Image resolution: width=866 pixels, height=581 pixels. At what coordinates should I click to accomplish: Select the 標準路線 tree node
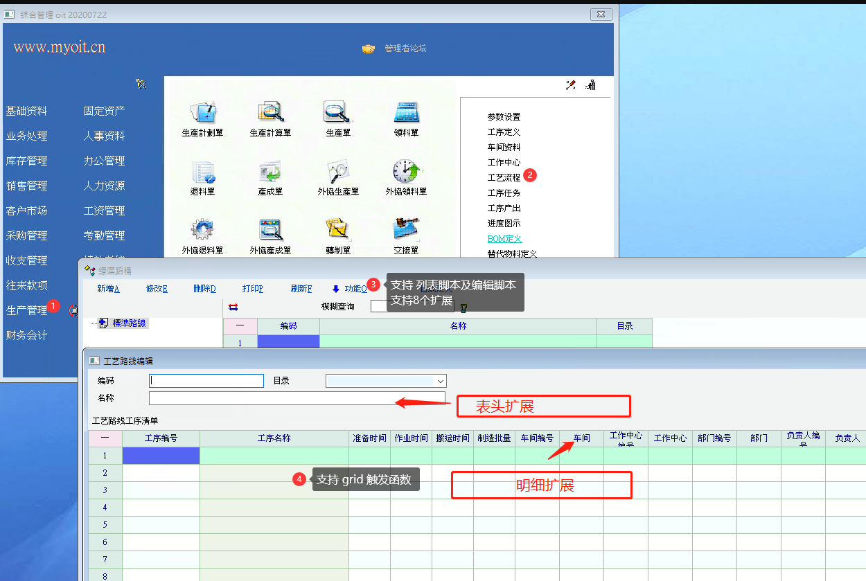[129, 323]
